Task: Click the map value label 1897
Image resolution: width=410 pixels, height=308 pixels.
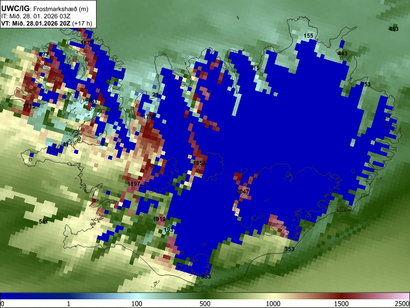Action: (134, 184)
